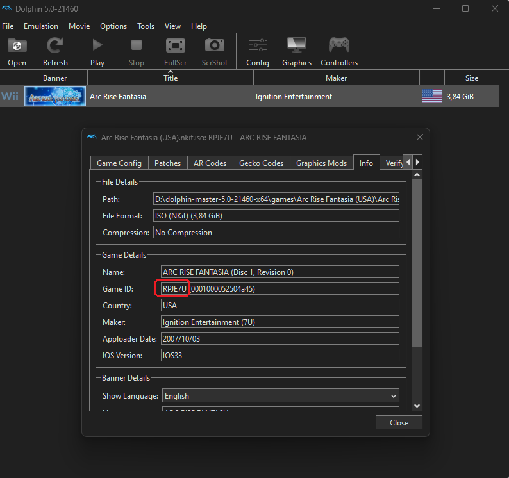Click the Apploader Date field
This screenshot has height=478, width=509.
point(280,339)
